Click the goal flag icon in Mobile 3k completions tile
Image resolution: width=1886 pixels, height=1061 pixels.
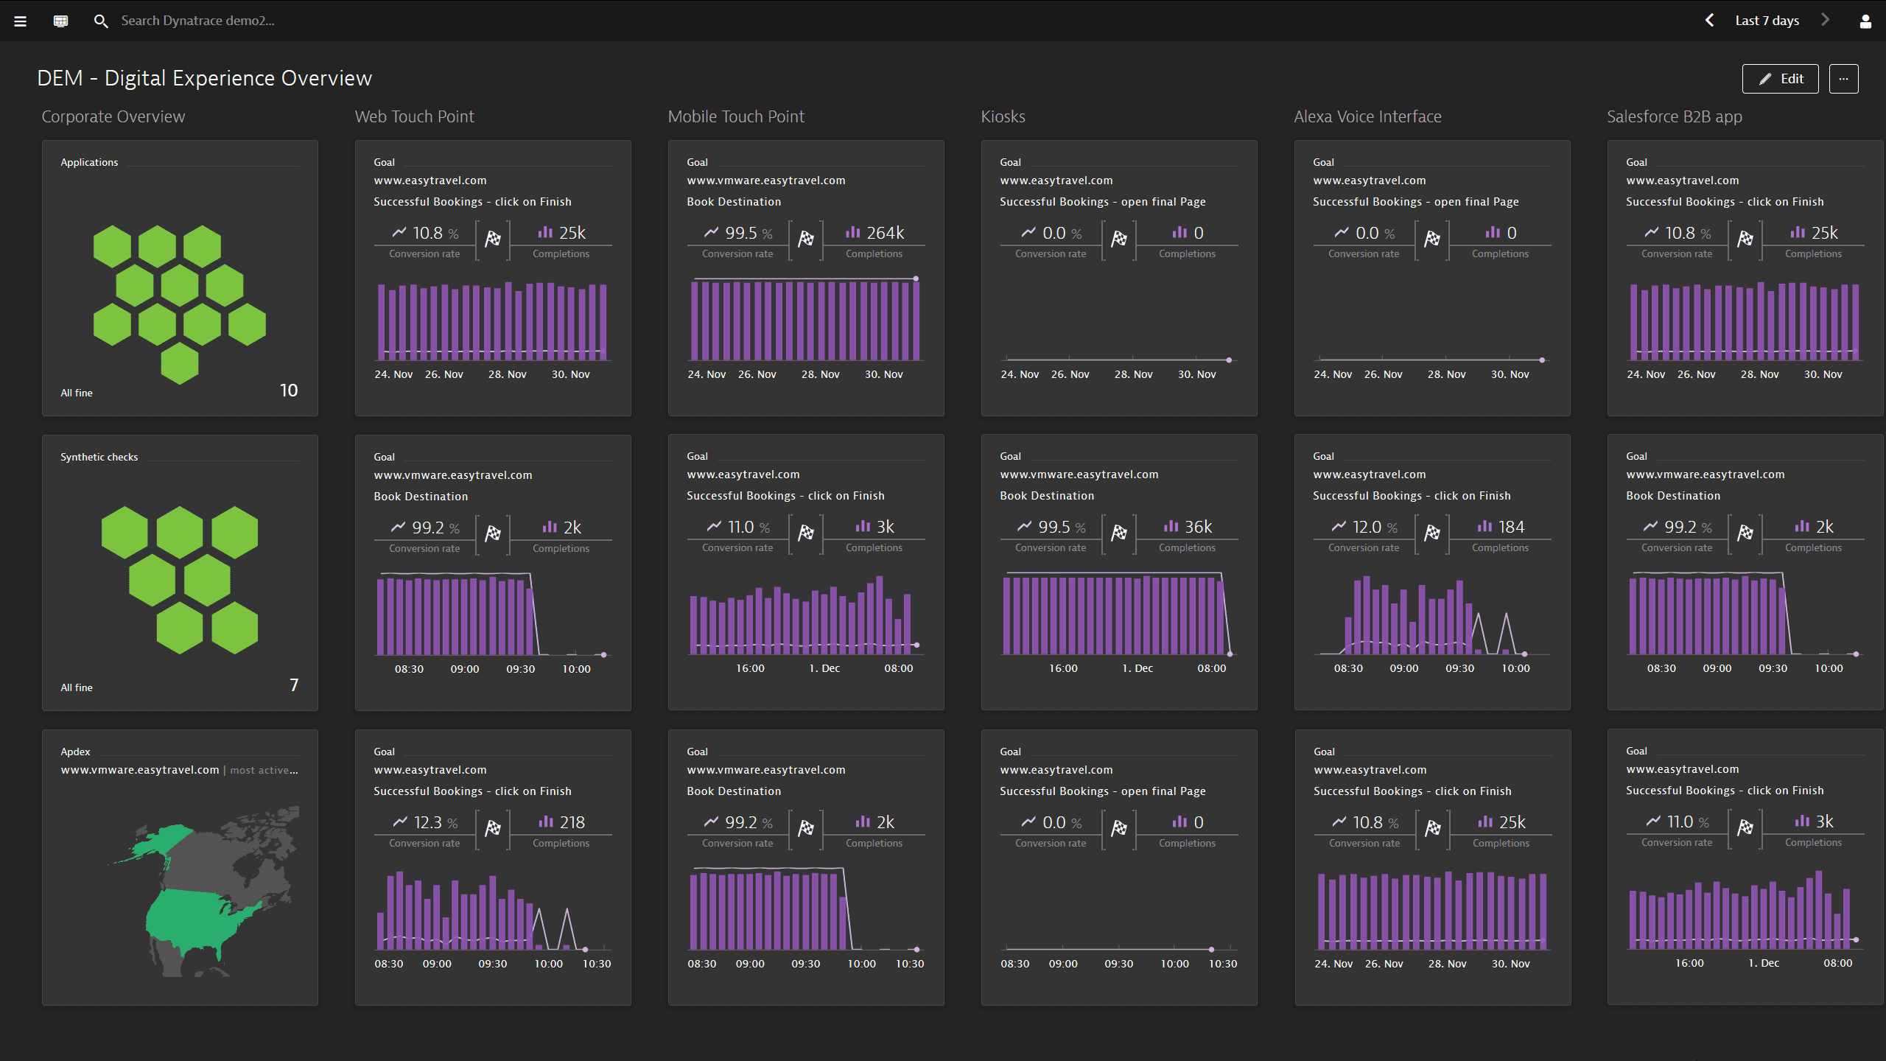[806, 533]
